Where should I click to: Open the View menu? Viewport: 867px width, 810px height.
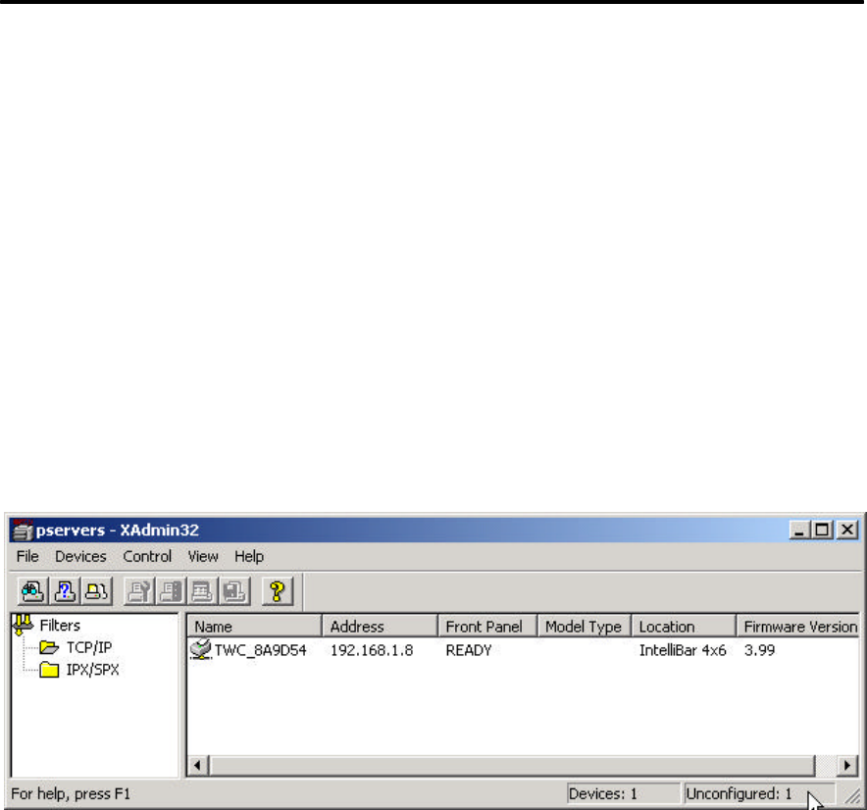pyautogui.click(x=203, y=556)
